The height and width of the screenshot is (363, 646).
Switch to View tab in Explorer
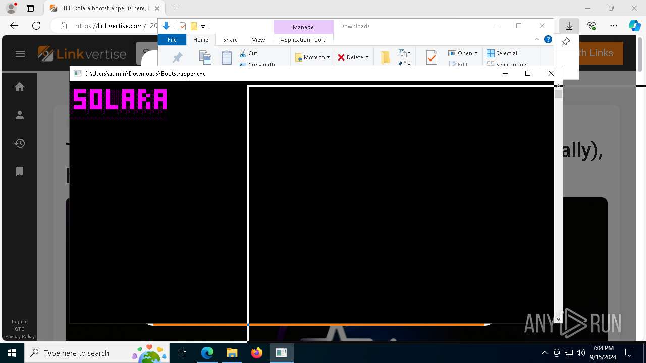point(258,40)
